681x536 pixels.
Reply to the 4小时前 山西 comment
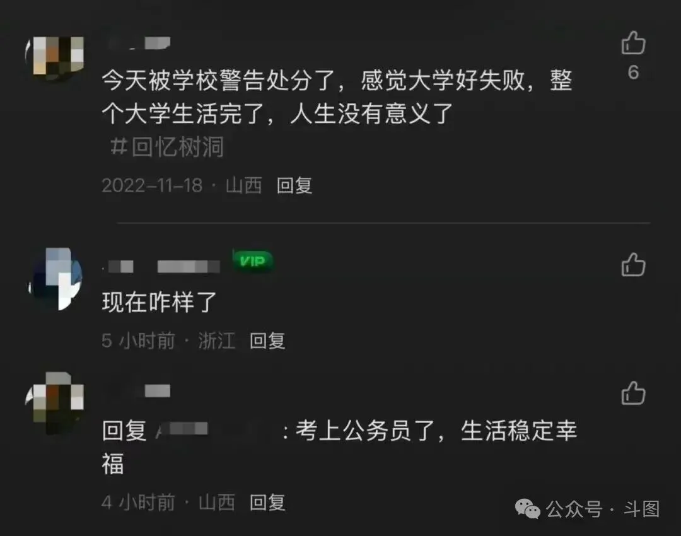(x=267, y=503)
